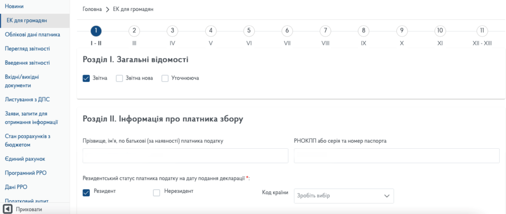Go to step 3 circle (section IV)
The height and width of the screenshot is (214, 506).
172,31
